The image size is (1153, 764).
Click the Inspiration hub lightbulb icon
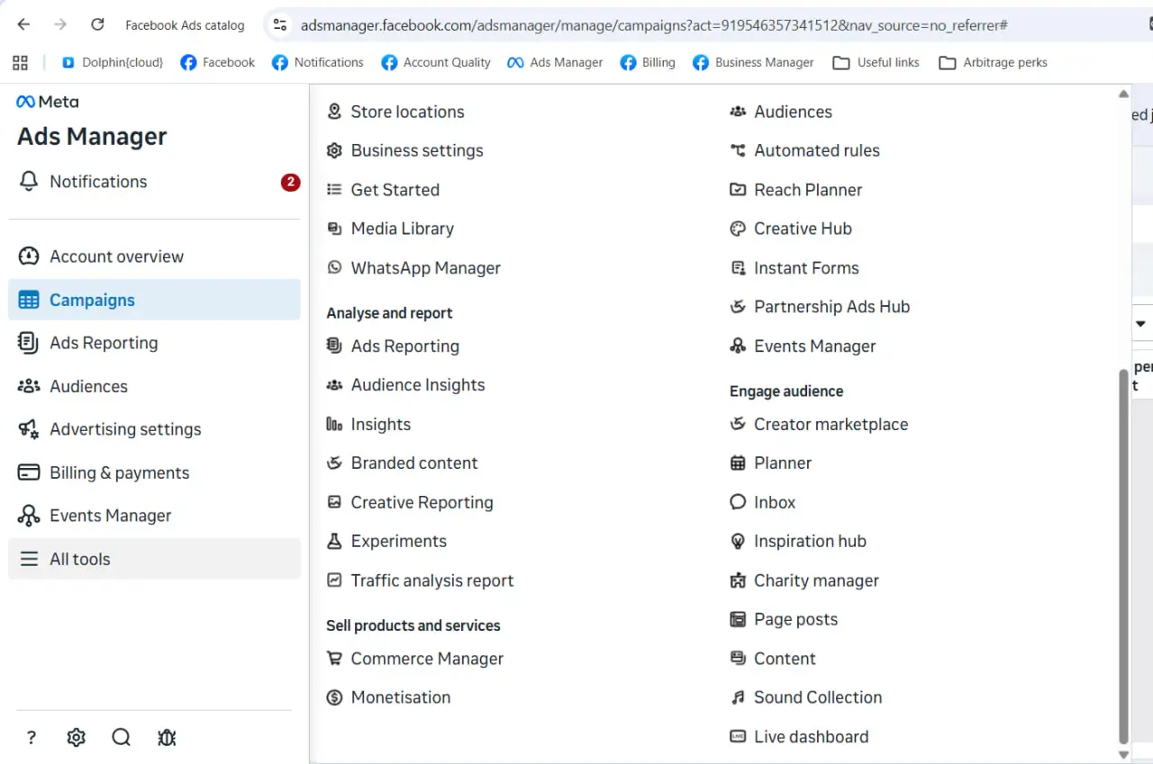[x=738, y=541]
